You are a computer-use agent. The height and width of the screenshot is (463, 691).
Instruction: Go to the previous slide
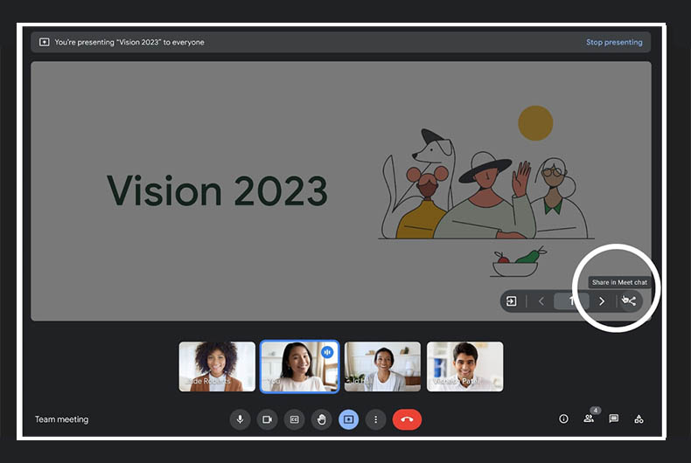click(541, 301)
